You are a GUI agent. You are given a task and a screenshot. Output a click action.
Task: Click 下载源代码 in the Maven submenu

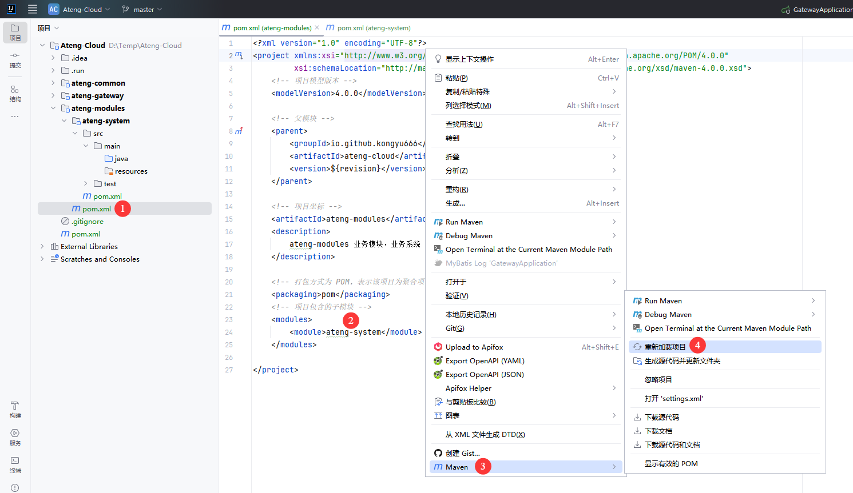(662, 417)
